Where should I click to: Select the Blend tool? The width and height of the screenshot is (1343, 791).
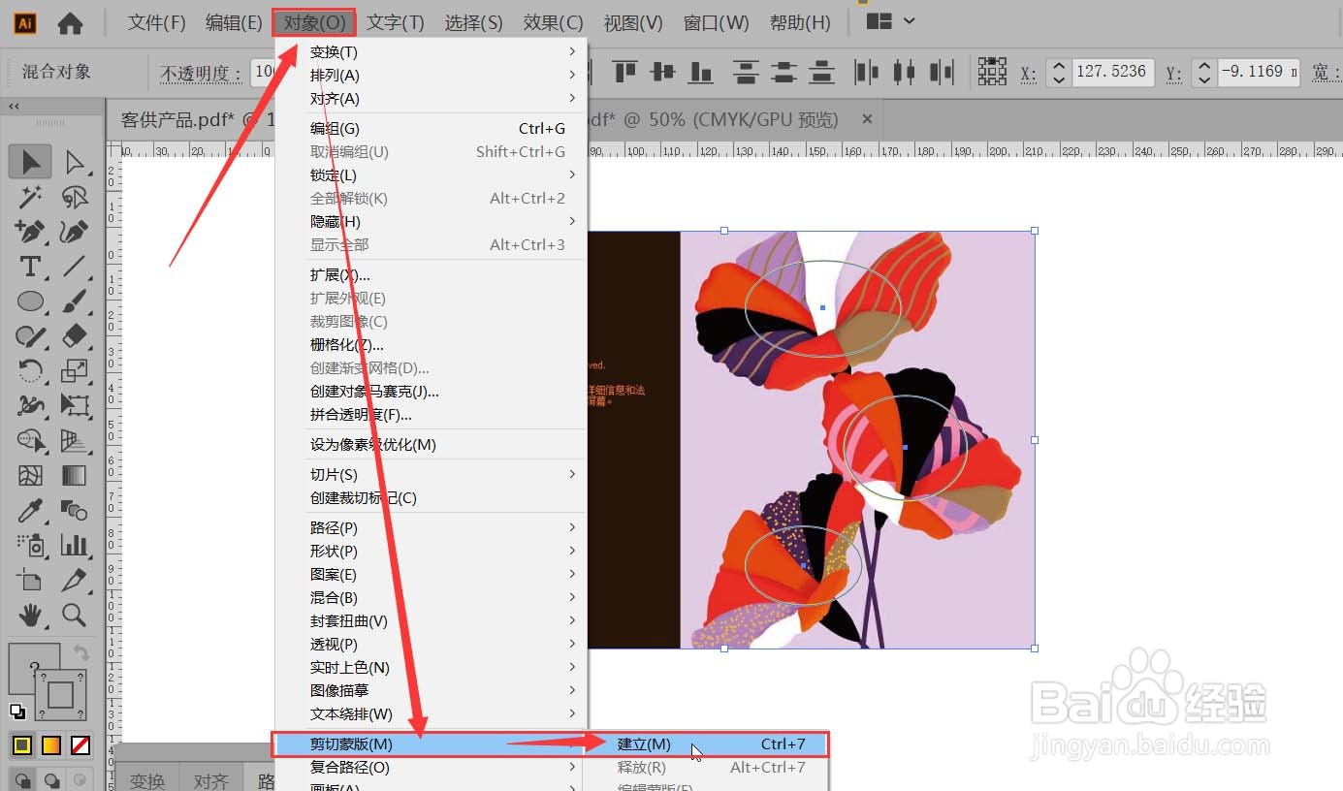pyautogui.click(x=75, y=510)
